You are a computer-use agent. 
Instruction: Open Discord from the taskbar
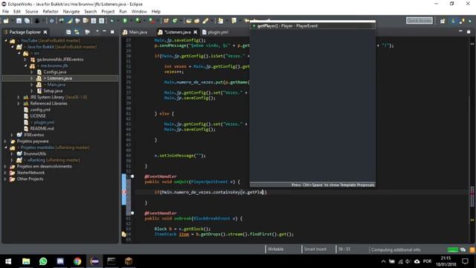pos(60,261)
